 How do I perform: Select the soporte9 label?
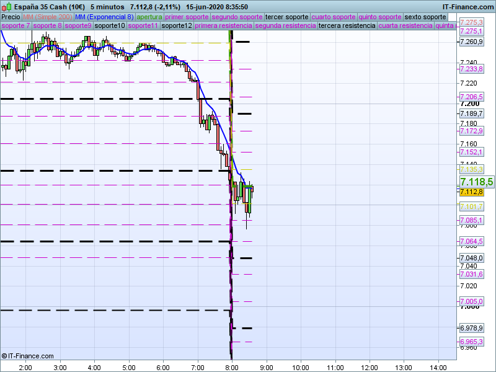coord(78,25)
